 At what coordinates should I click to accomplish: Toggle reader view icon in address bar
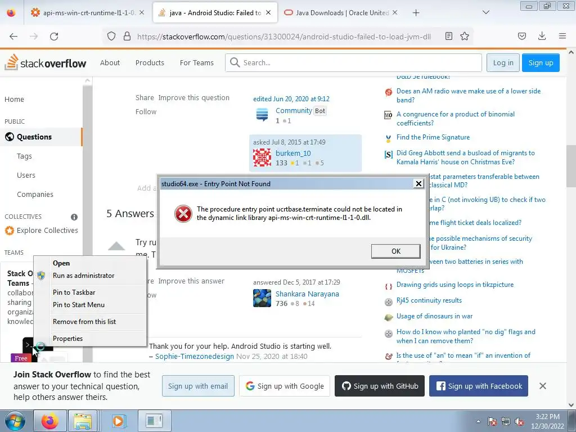448,36
